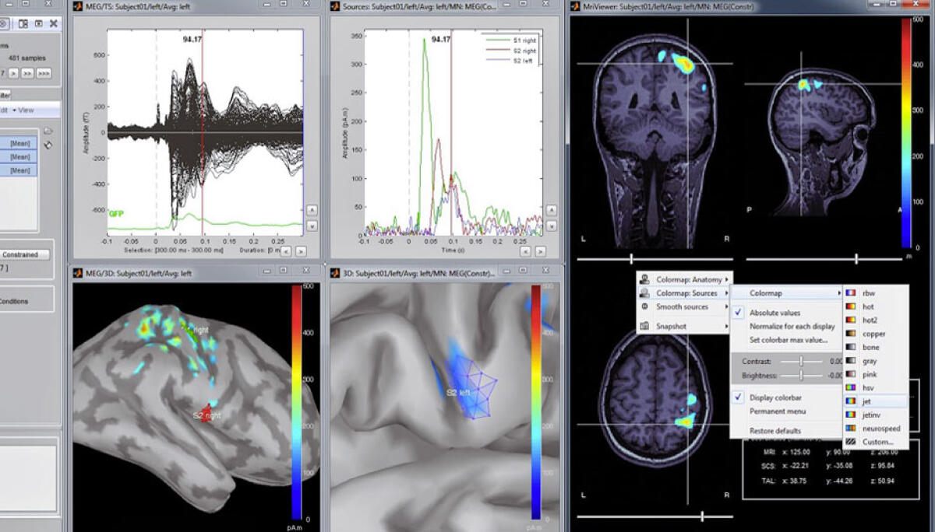Click the single step forward > button

[x=15, y=73]
